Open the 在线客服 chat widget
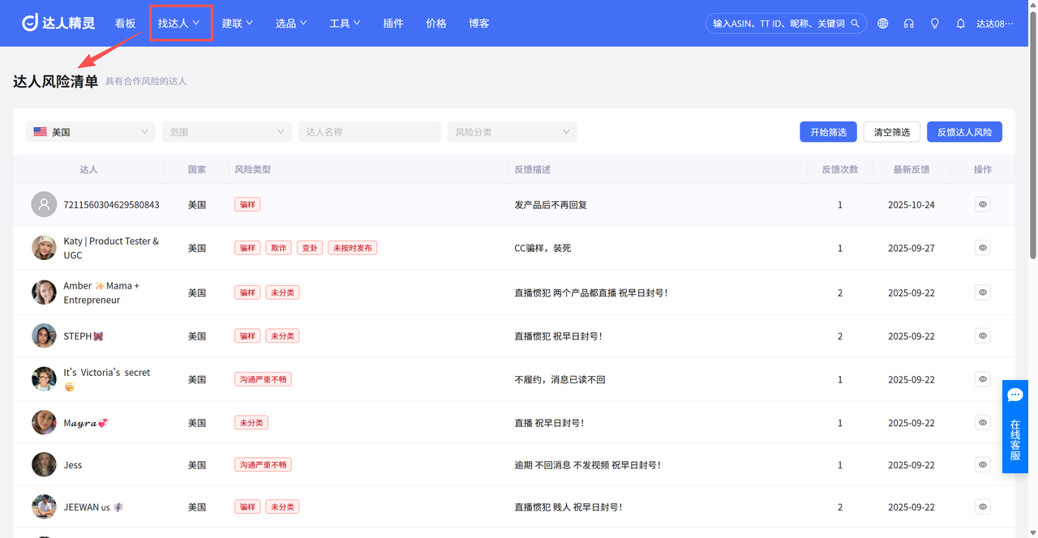Image resolution: width=1038 pixels, height=538 pixels. pos(1015,426)
